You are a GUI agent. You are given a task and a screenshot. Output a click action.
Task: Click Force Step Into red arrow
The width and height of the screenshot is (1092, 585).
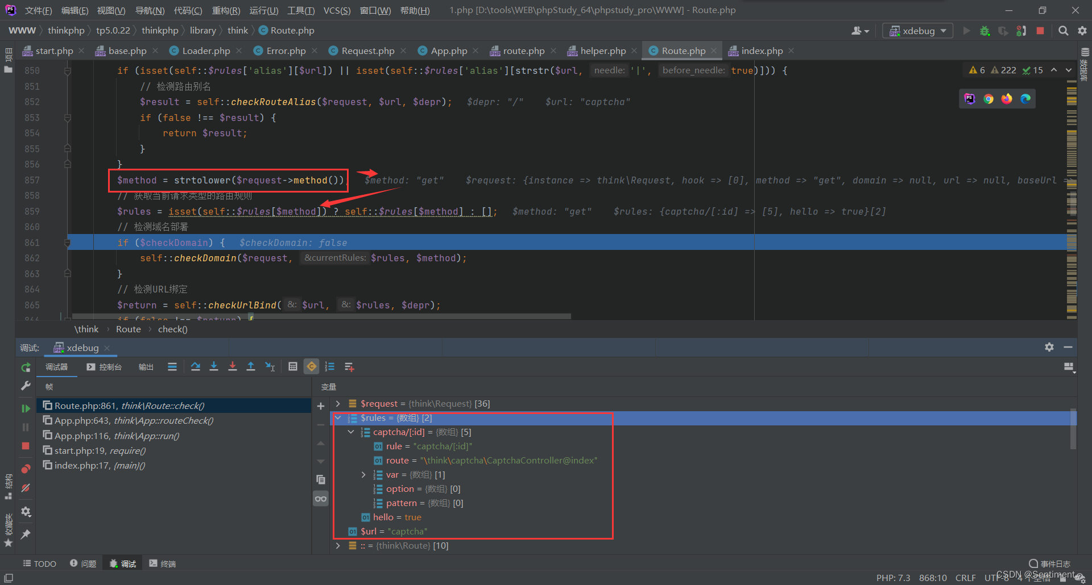click(x=233, y=367)
